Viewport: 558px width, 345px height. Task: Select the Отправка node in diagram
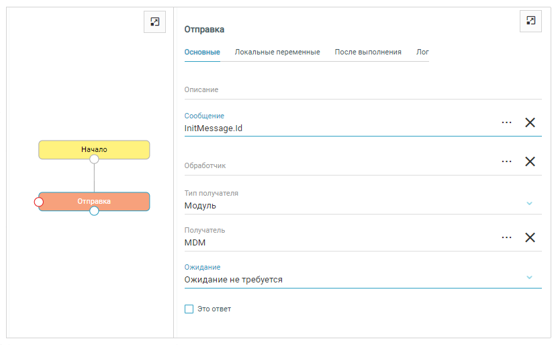(94, 201)
